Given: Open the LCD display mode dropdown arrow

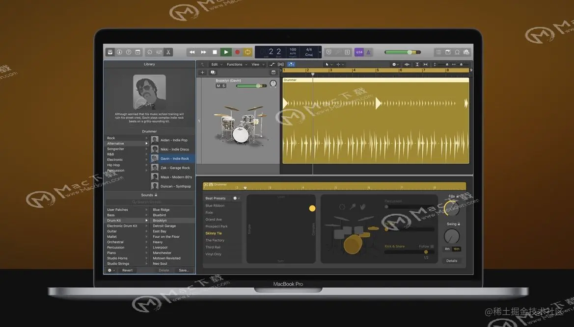Looking at the screenshot, I should pos(320,52).
